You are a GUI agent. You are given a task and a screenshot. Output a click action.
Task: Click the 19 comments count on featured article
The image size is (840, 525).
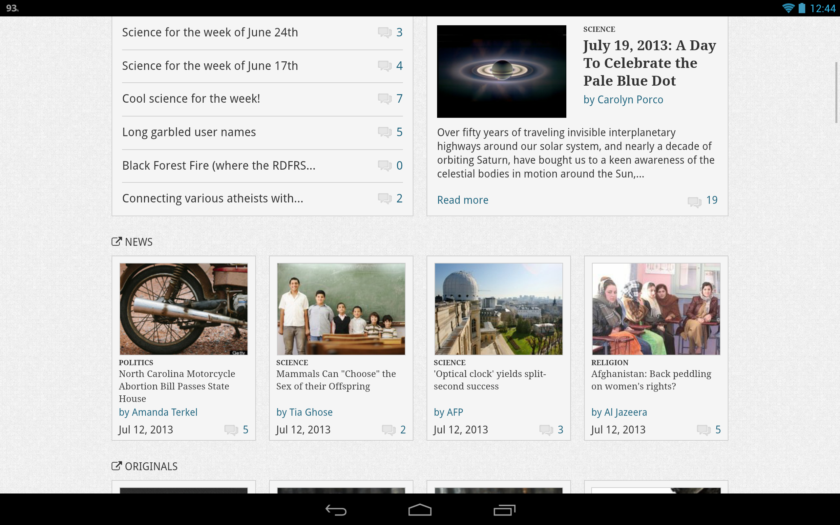[712, 200]
